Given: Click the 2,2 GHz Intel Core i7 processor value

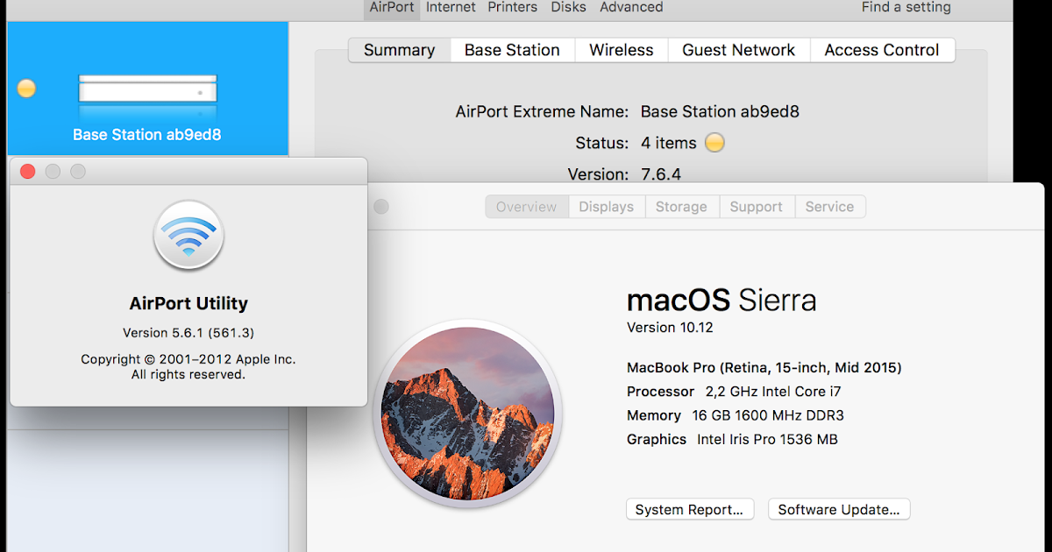Looking at the screenshot, I should (x=773, y=392).
